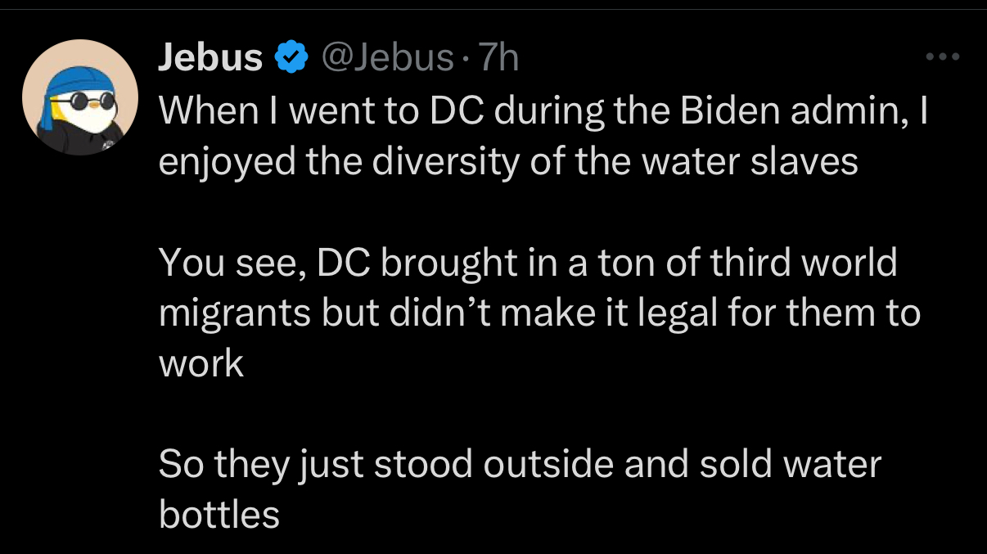Click the first paragraph about the Biden admin

pos(540,136)
